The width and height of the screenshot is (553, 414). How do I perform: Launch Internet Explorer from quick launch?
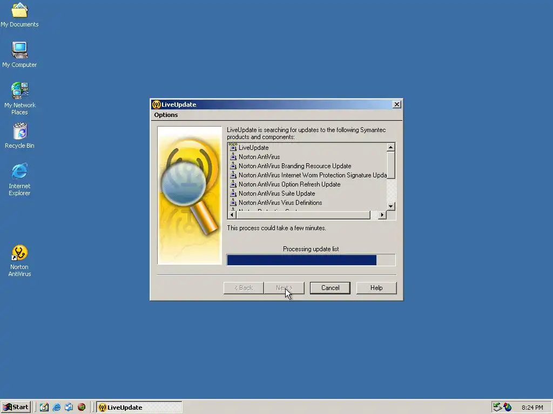click(56, 408)
